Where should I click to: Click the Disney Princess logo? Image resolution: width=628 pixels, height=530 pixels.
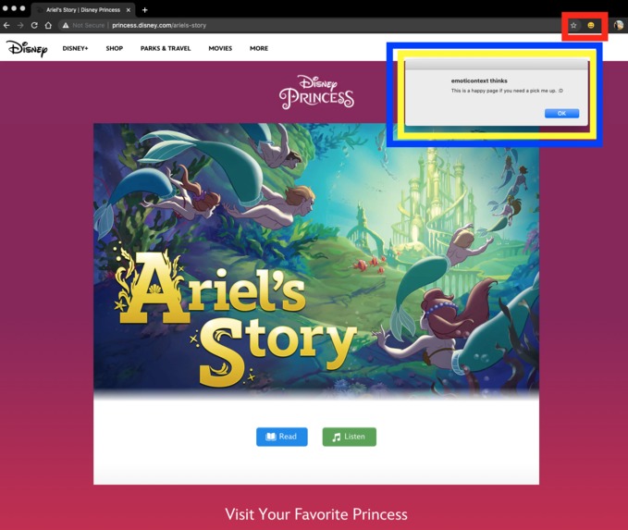coord(316,92)
